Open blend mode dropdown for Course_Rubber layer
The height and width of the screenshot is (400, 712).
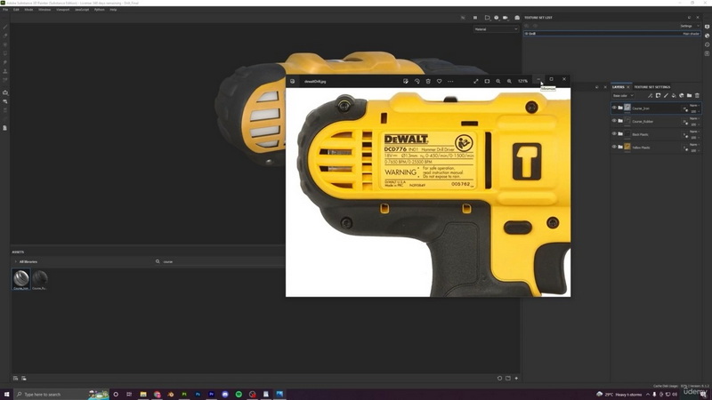[x=694, y=119]
